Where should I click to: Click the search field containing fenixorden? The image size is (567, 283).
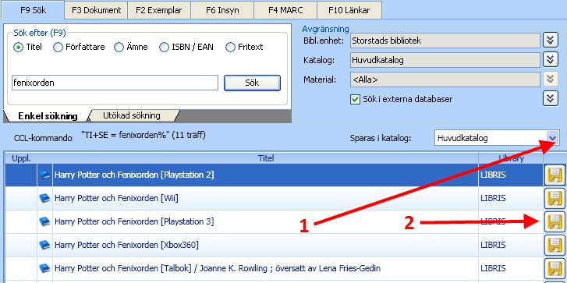coord(115,83)
